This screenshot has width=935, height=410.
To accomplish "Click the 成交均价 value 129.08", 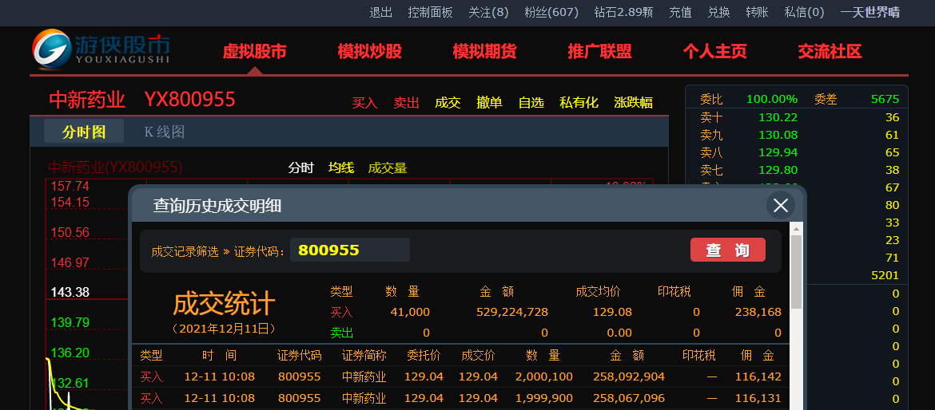I will pyautogui.click(x=612, y=312).
